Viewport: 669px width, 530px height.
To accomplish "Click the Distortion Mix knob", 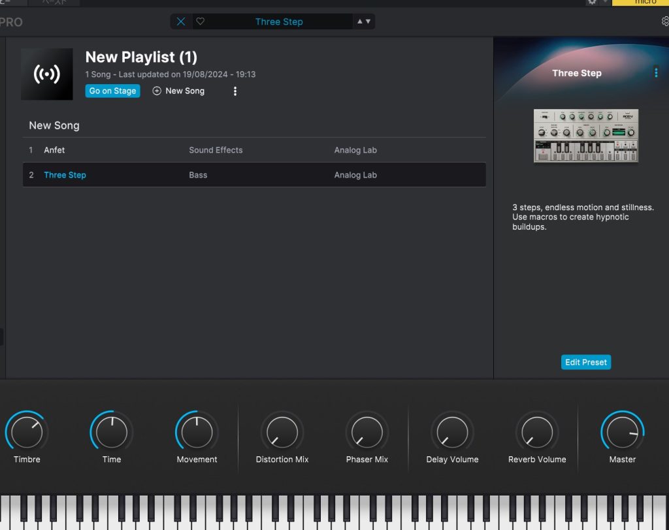I will (282, 432).
